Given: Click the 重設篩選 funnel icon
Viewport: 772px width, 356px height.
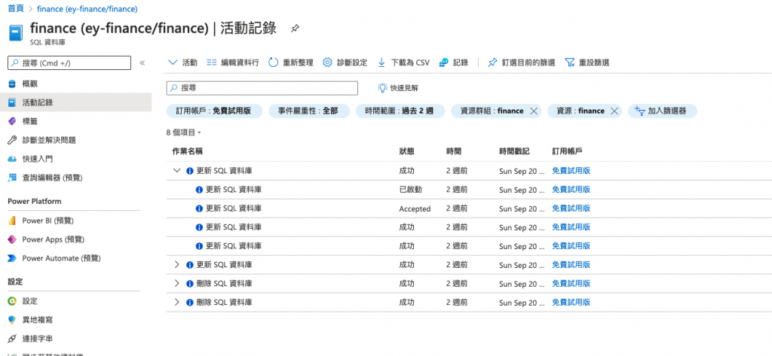Looking at the screenshot, I should click(570, 62).
